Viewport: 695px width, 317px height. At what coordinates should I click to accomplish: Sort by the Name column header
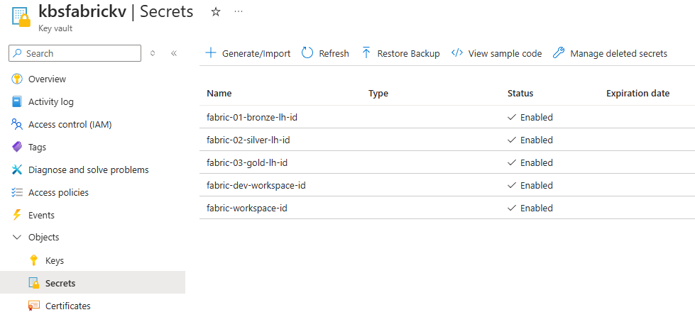coord(219,94)
